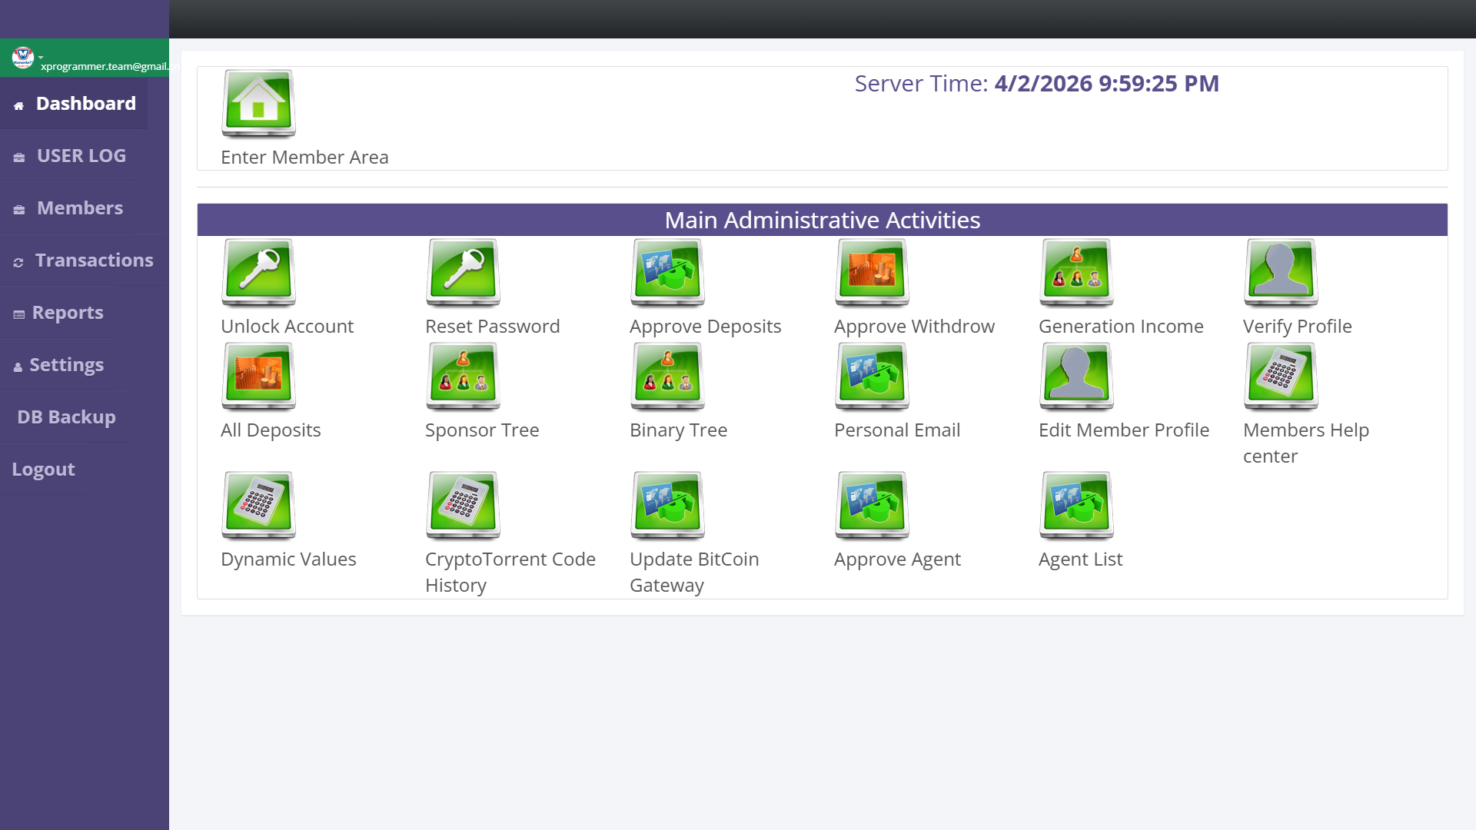Click the Enter Member Area home icon
Image resolution: width=1476 pixels, height=830 pixels.
pos(258,103)
